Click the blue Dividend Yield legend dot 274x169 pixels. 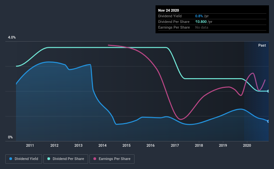click(x=11, y=159)
